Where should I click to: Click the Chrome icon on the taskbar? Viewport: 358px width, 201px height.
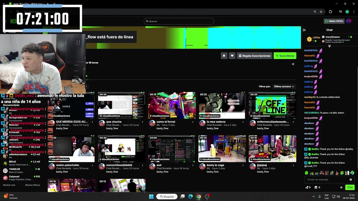click(199, 197)
